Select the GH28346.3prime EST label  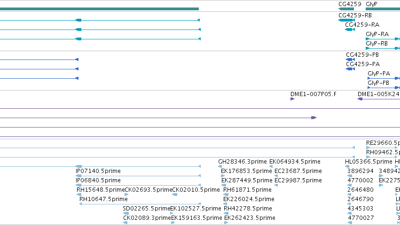(x=243, y=162)
